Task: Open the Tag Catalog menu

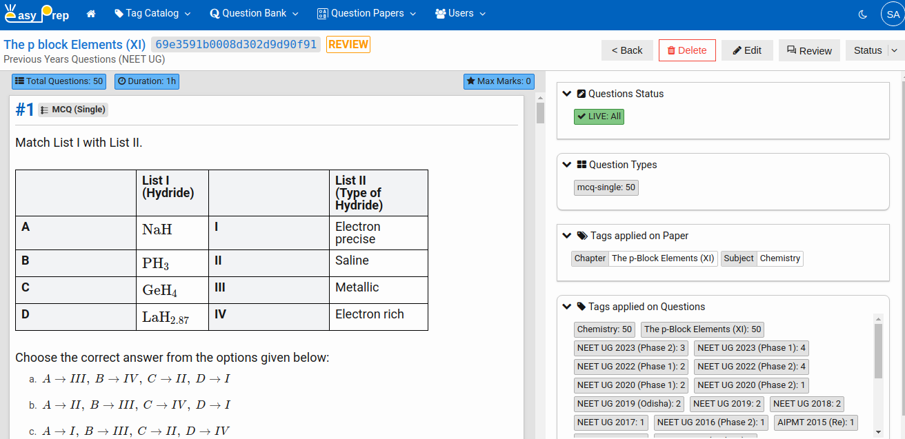Action: coord(152,14)
